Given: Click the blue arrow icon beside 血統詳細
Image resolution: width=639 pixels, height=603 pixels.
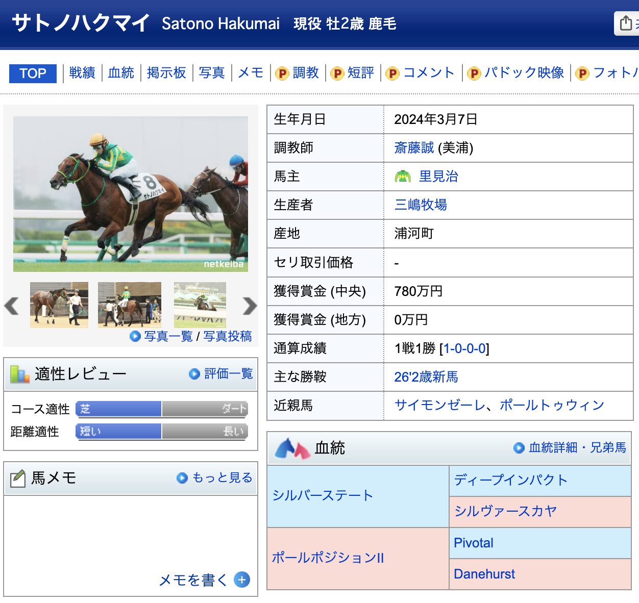Looking at the screenshot, I should [x=519, y=448].
